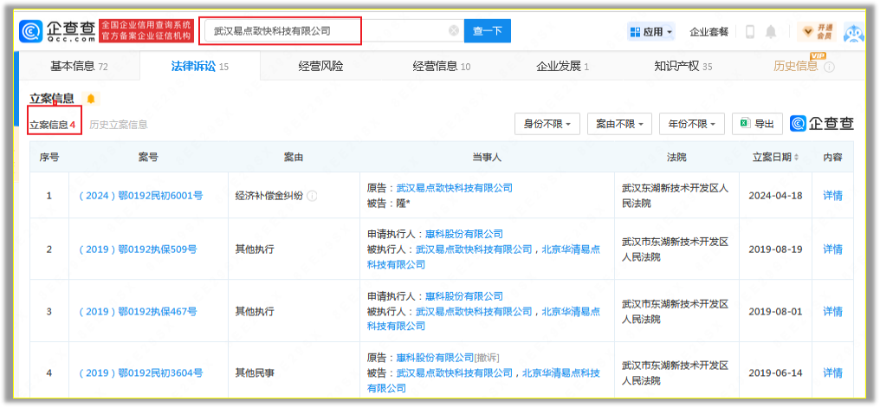Open case (2019)鄂0192执保509号
Viewport: 880px width, 408px height.
(x=138, y=249)
